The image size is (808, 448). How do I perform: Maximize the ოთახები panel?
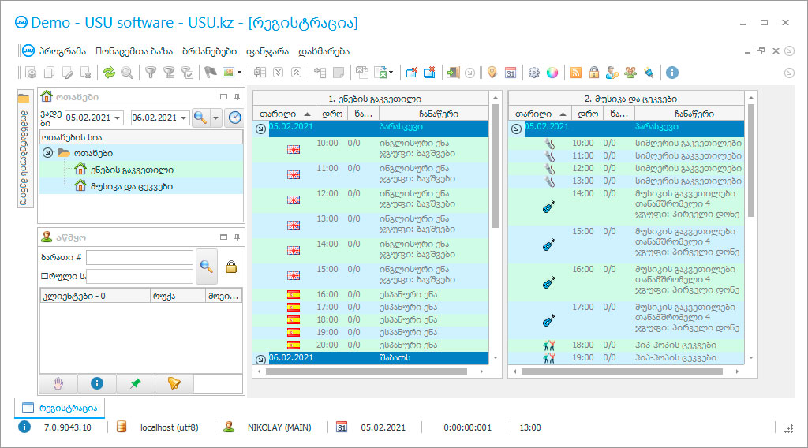223,97
